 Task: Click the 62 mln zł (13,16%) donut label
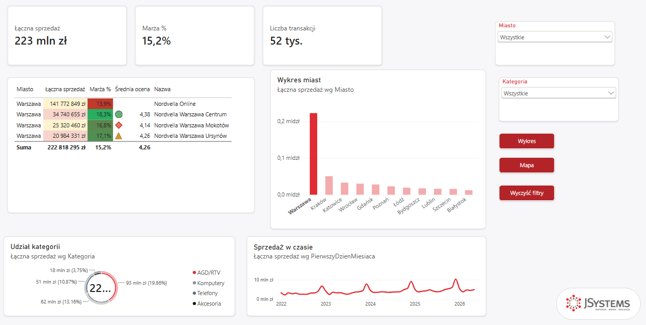61,301
